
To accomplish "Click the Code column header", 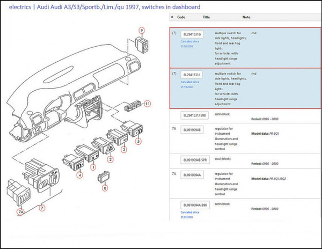I will point(181,17).
